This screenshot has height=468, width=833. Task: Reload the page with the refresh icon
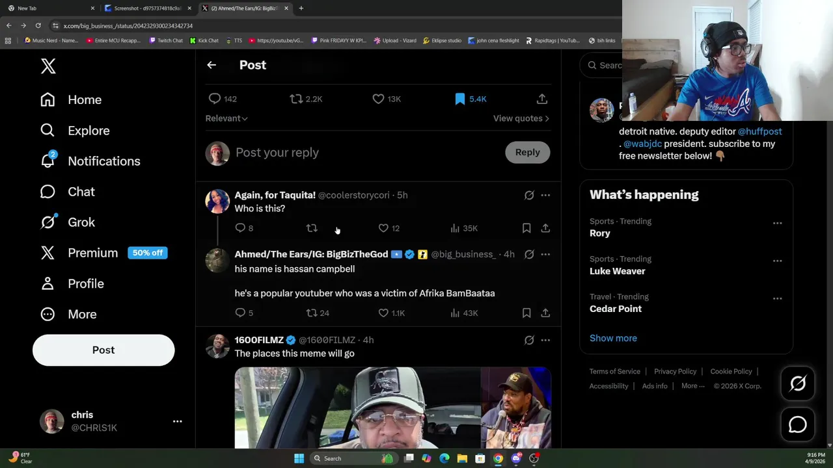[x=38, y=25]
